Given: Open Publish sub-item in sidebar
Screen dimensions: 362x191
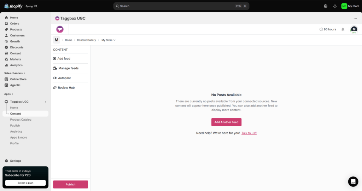Looking at the screenshot, I should (15, 126).
